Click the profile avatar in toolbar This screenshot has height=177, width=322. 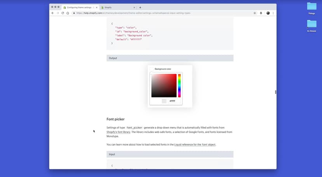[268, 13]
